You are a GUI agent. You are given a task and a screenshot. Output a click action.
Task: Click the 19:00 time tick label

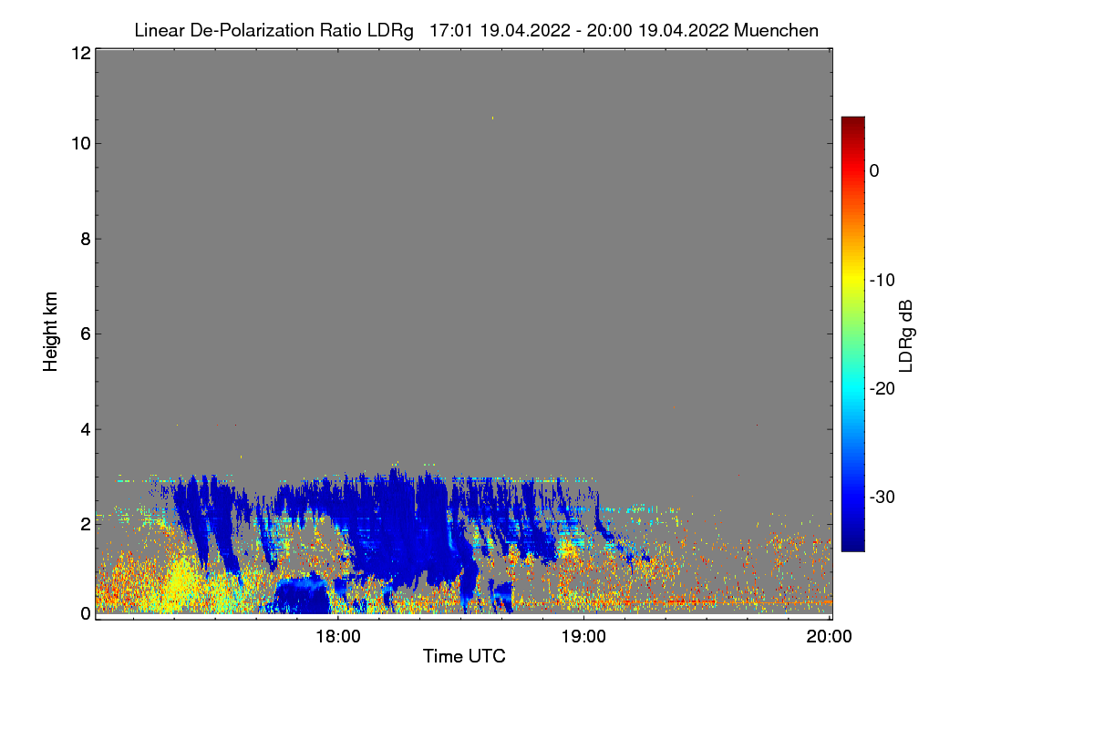(x=583, y=637)
